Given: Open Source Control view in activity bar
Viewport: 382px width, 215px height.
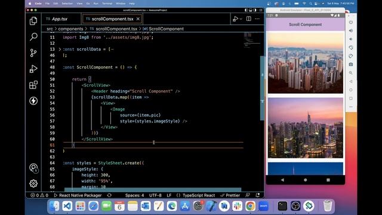Looking at the screenshot, I should [33, 53].
